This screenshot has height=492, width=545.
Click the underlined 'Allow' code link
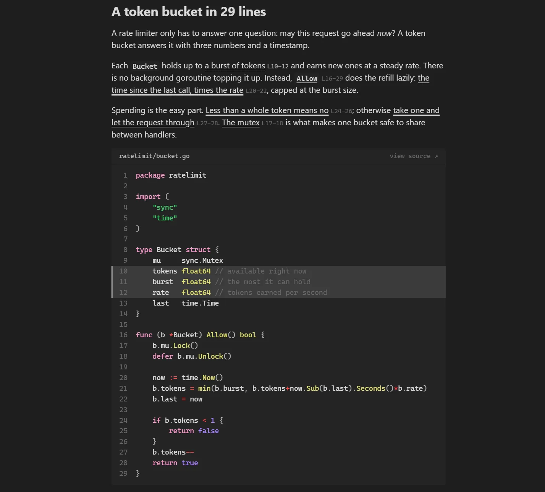tap(307, 78)
